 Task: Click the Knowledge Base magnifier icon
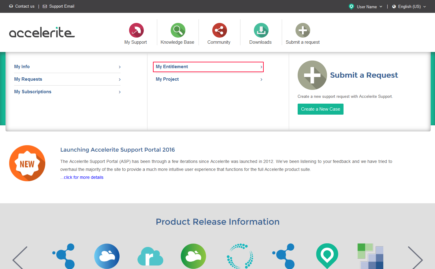click(178, 30)
